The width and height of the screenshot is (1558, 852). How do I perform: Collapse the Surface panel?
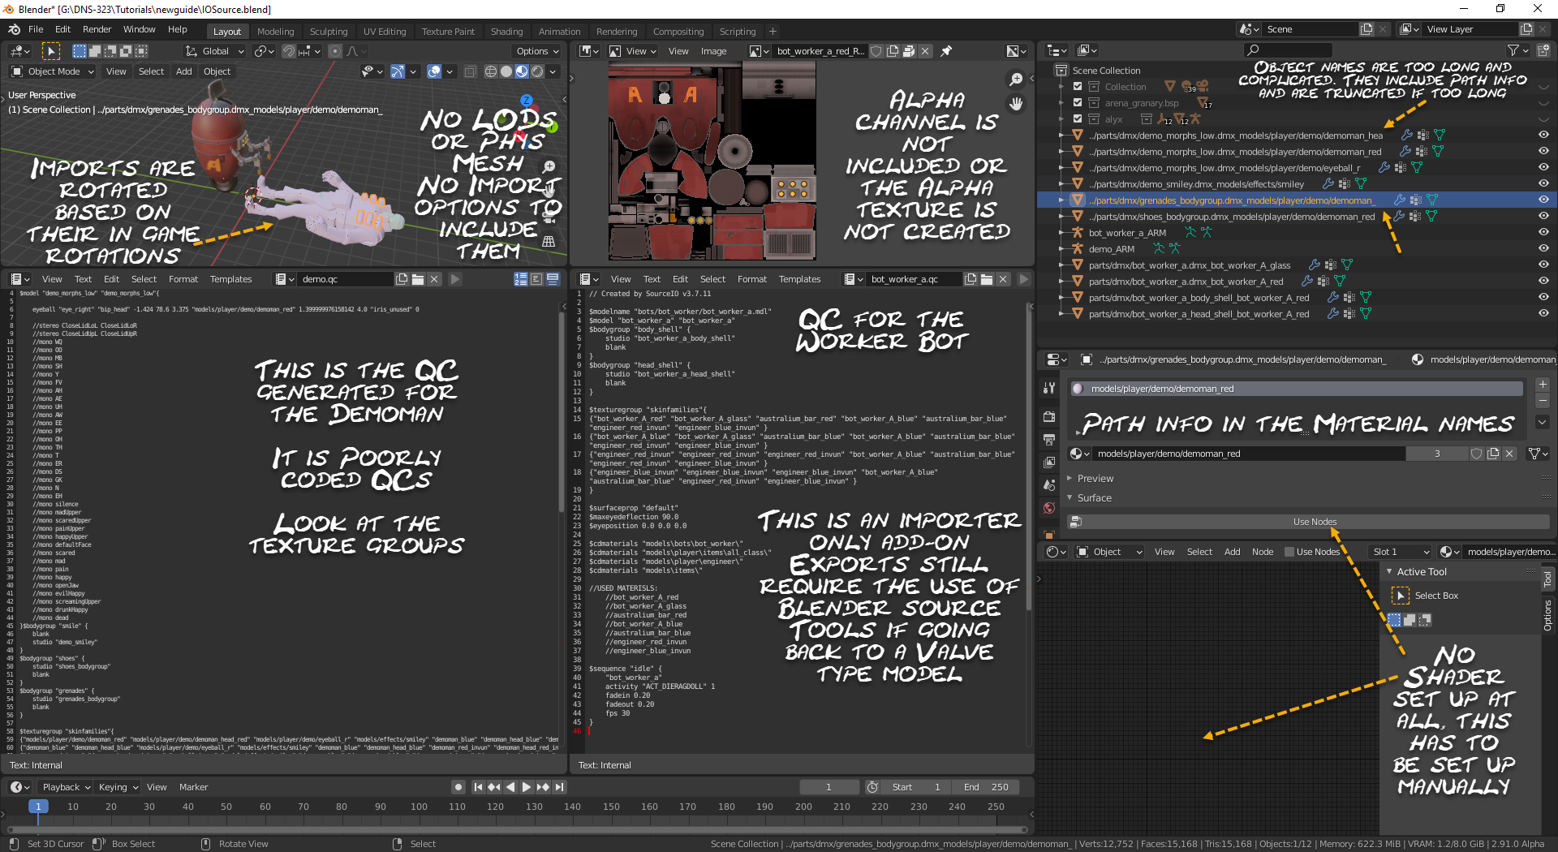click(1095, 498)
